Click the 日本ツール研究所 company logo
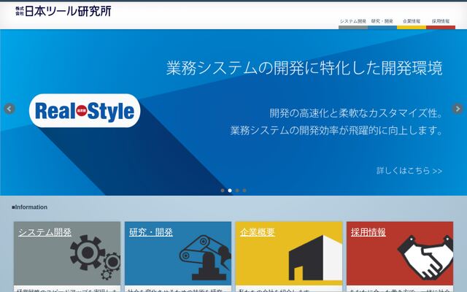This screenshot has width=467, height=292. tap(63, 11)
